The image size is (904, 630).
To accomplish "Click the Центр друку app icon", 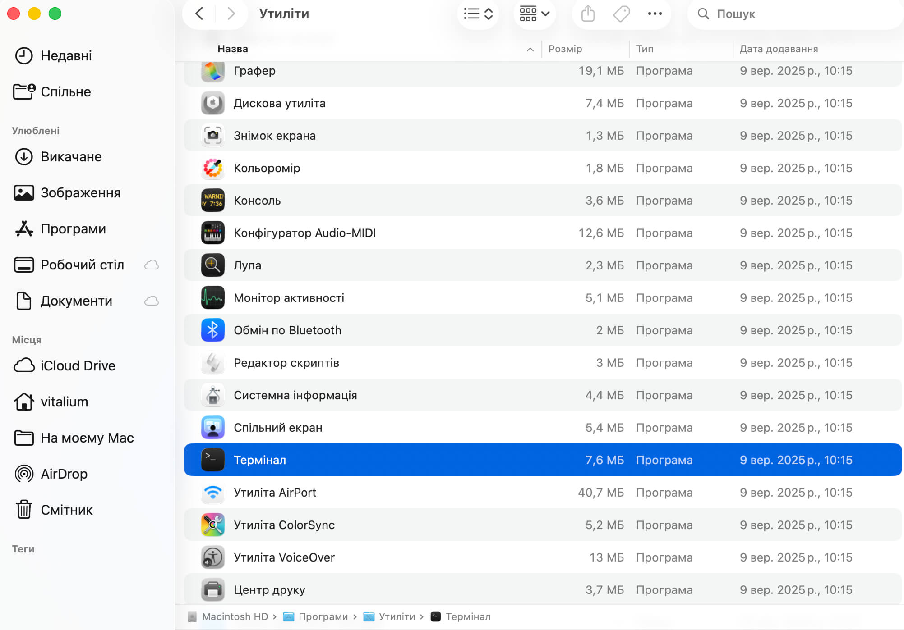I will 213,590.
